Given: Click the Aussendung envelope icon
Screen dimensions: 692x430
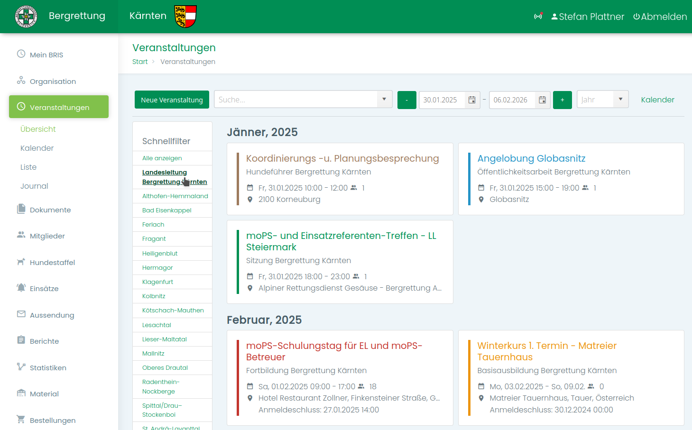Looking at the screenshot, I should (21, 314).
